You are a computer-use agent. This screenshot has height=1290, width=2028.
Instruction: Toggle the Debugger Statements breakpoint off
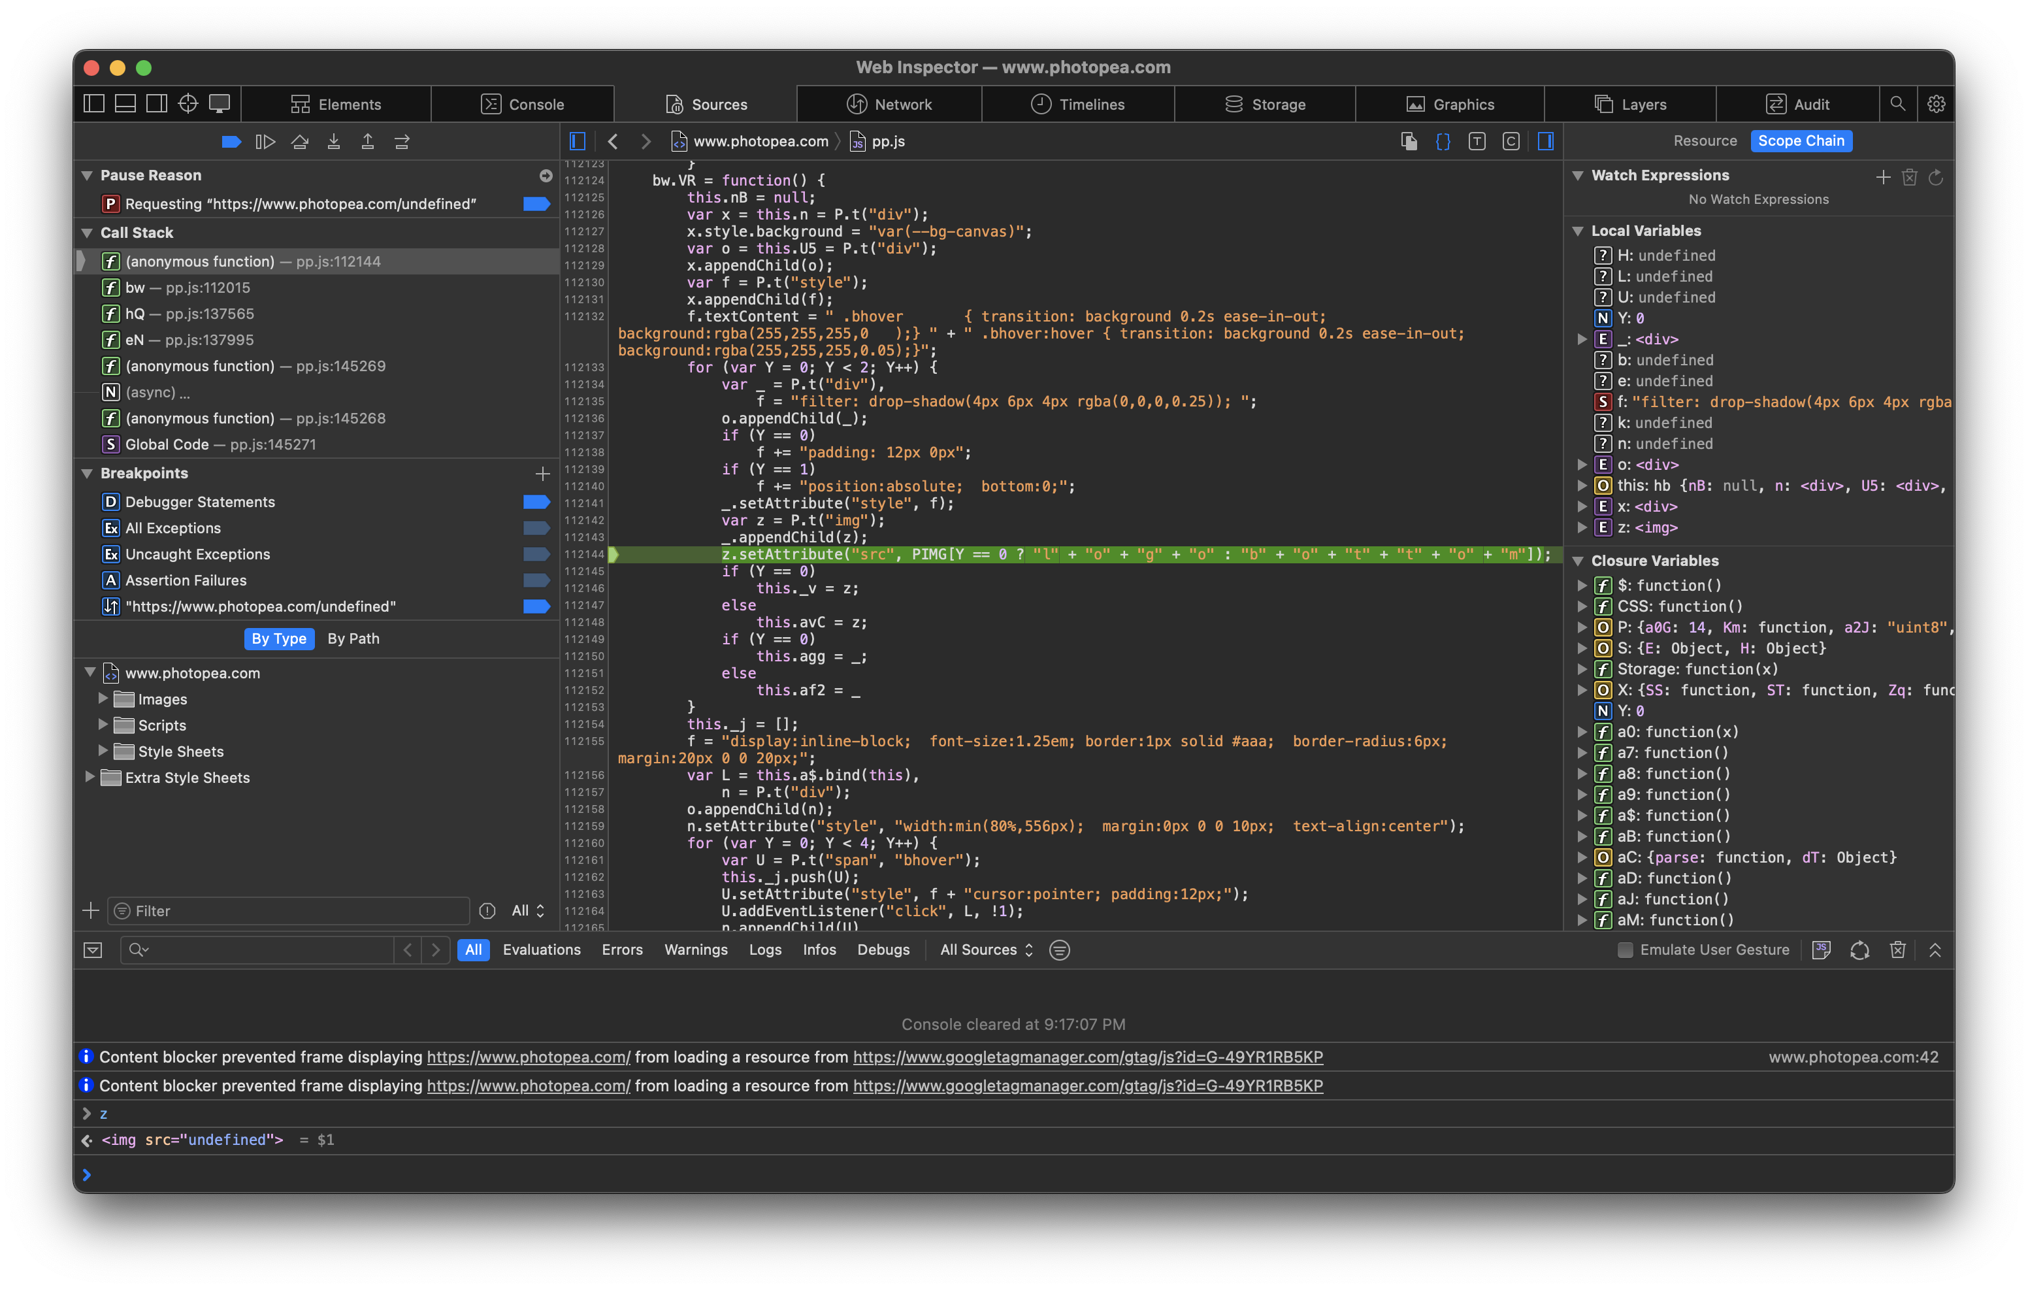pos(536,501)
